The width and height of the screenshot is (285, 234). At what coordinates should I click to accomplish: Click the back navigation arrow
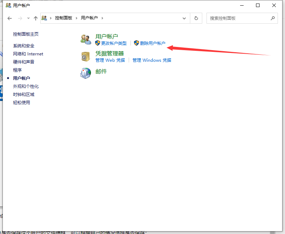10,18
